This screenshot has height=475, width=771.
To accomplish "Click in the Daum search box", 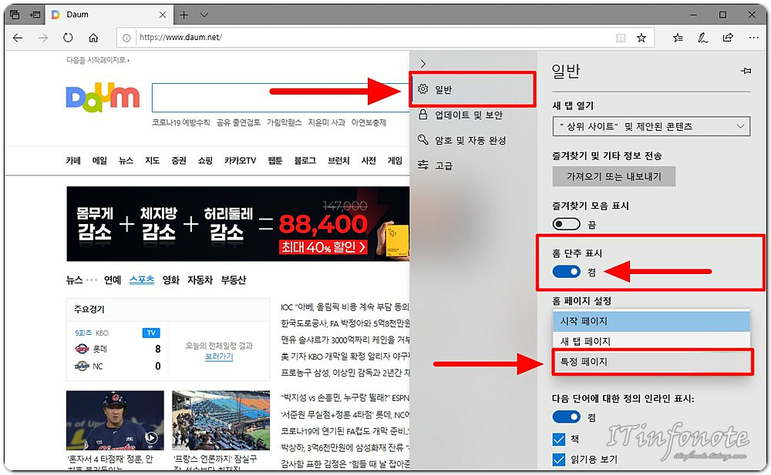I will pos(281,98).
